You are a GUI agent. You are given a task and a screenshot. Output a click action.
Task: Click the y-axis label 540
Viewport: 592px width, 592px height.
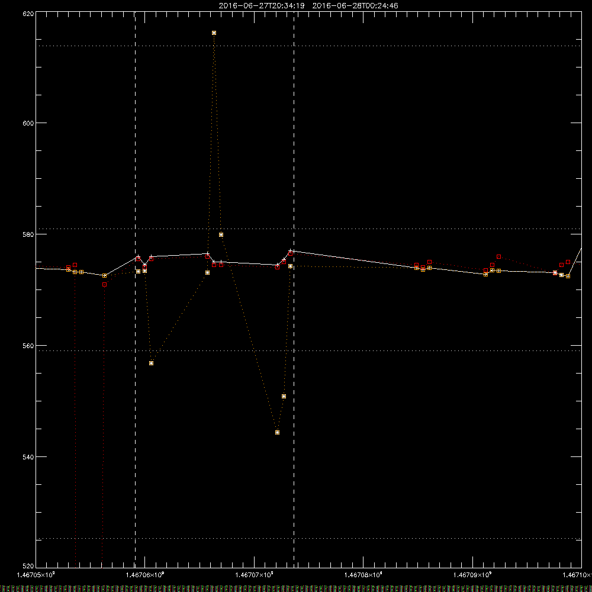(x=28, y=457)
